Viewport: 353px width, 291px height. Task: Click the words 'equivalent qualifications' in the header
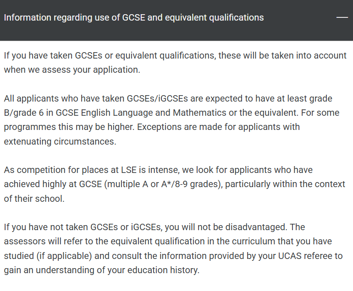[215, 17]
